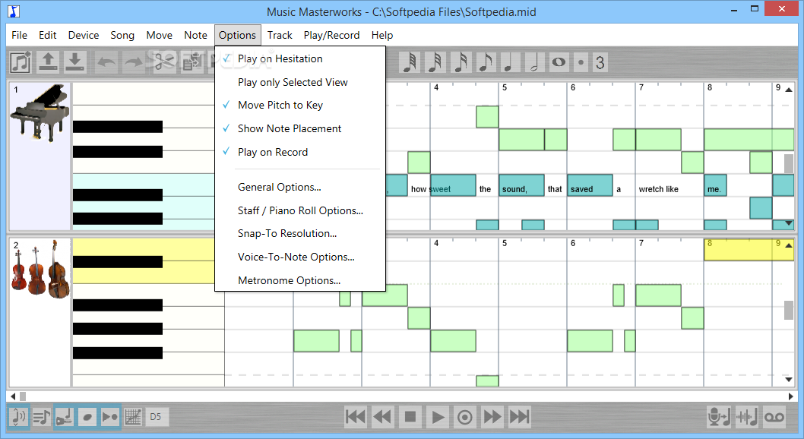Viewport: 804px width, 439px height.
Task: Click the scissors cut icon
Action: point(165,62)
